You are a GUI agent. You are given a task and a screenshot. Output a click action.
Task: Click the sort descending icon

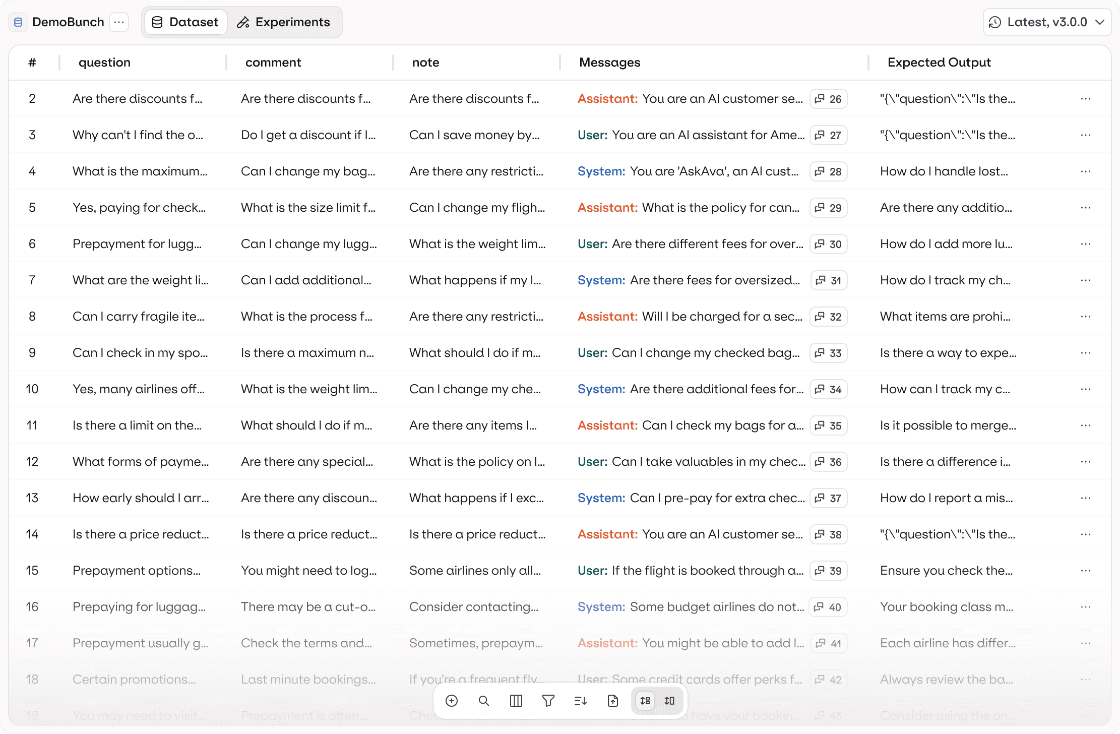pyautogui.click(x=581, y=701)
